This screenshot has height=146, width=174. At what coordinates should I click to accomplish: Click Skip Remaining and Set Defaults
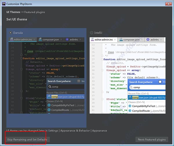[x=27, y=139]
